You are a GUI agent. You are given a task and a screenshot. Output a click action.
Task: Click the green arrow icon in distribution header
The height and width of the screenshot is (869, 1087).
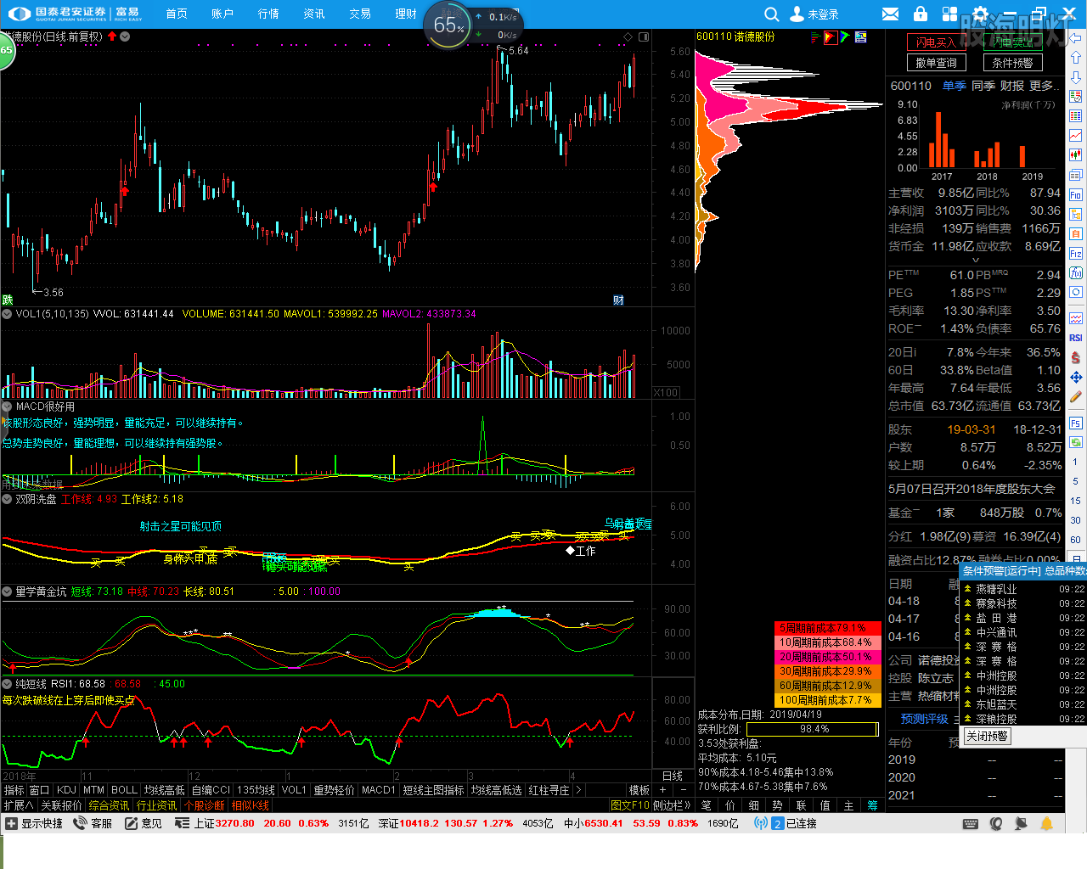(x=845, y=37)
